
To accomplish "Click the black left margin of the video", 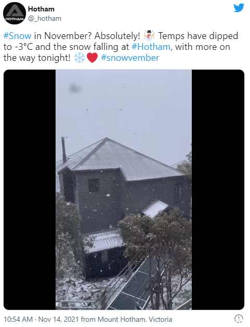I will 30,190.
